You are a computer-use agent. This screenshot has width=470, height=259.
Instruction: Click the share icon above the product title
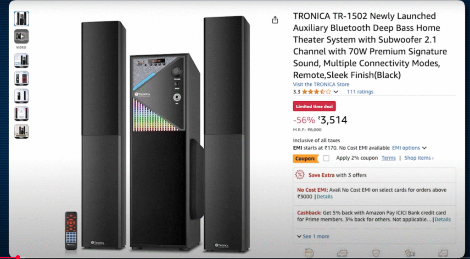tap(275, 20)
